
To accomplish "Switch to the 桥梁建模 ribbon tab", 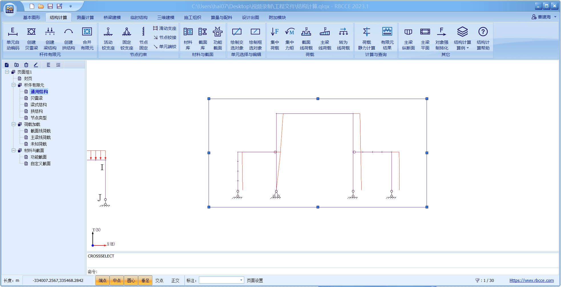I will 112,18.
